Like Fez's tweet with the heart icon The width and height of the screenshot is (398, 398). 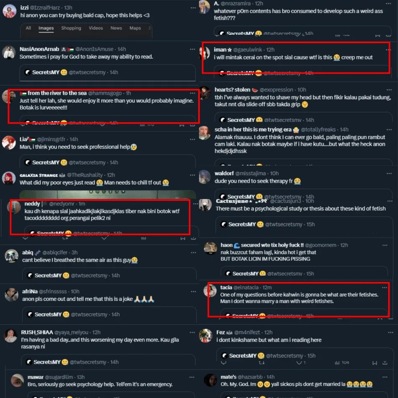(x=299, y=363)
